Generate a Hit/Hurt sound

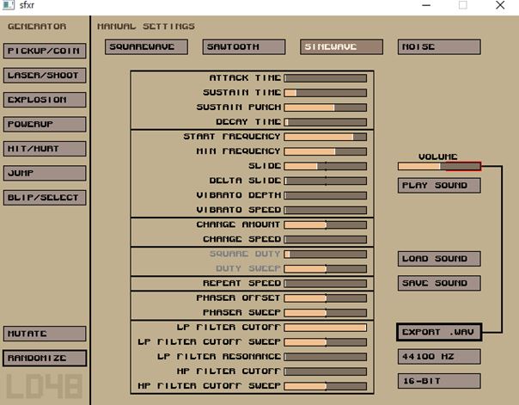45,149
